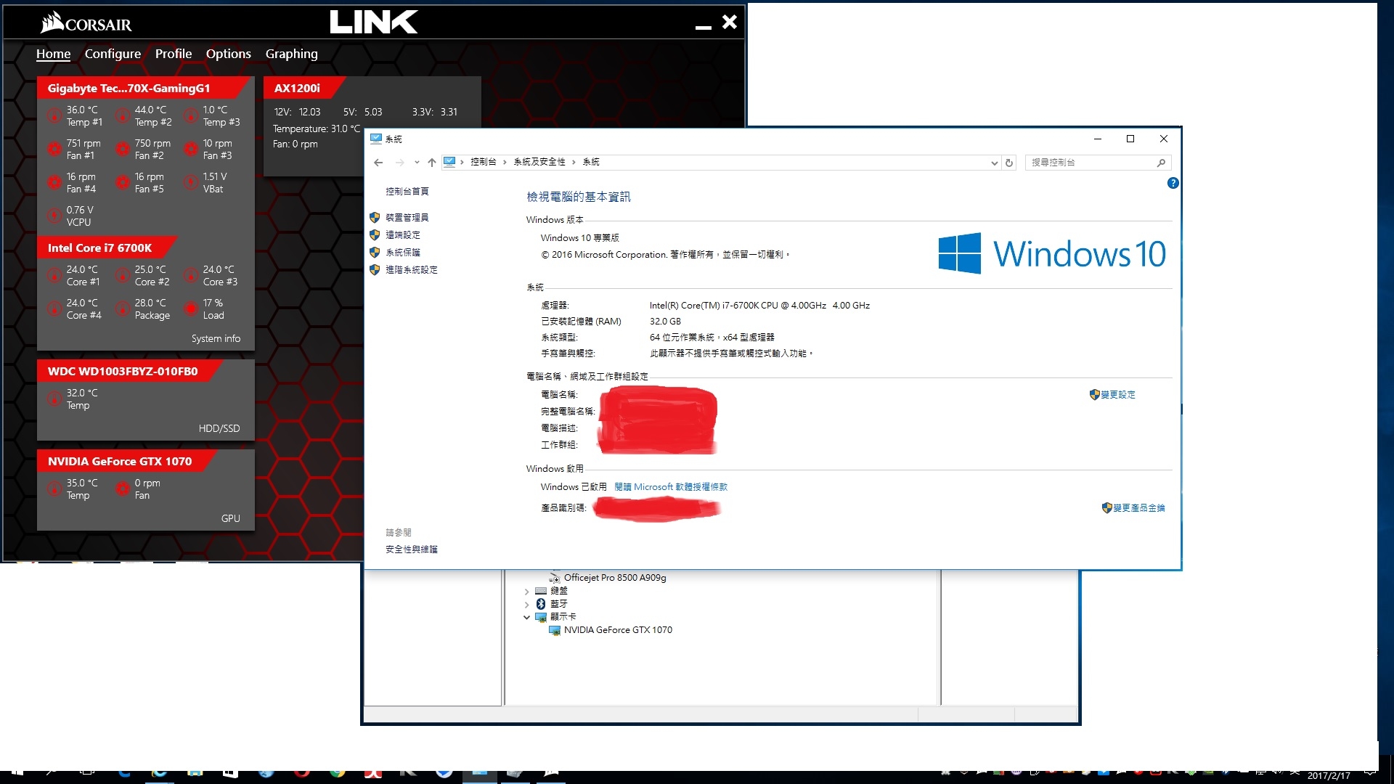
Task: Expand the 鍵盤 node in Device Manager
Action: 526,592
